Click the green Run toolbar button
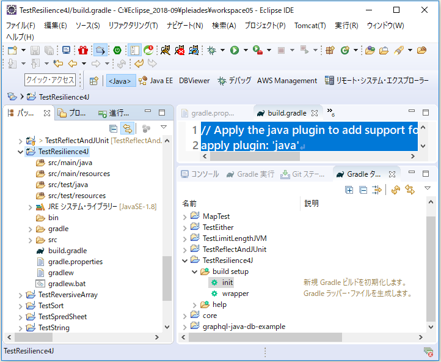The height and width of the screenshot is (362, 441). point(235,50)
